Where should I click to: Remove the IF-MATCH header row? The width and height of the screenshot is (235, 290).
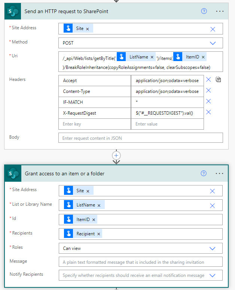point(209,102)
